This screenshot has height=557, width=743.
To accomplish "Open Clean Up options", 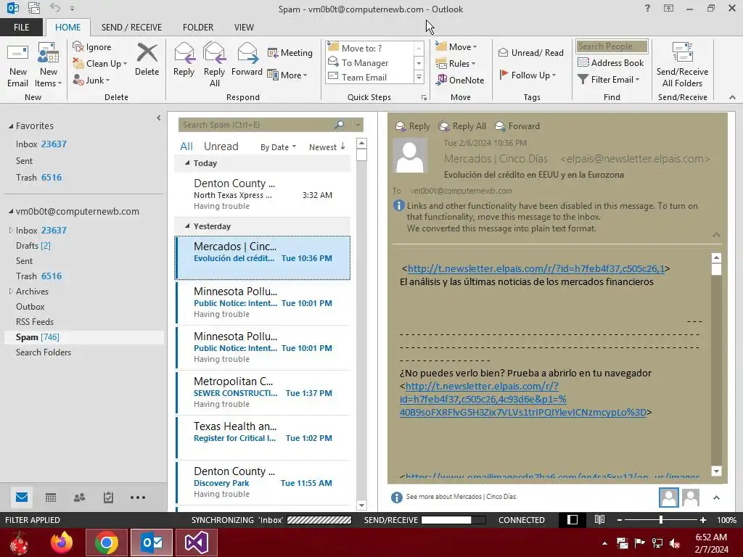I will (100, 64).
